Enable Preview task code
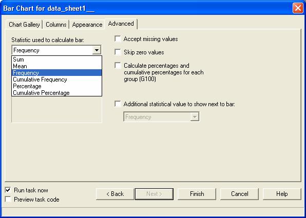The image size is (306, 218). point(8,200)
